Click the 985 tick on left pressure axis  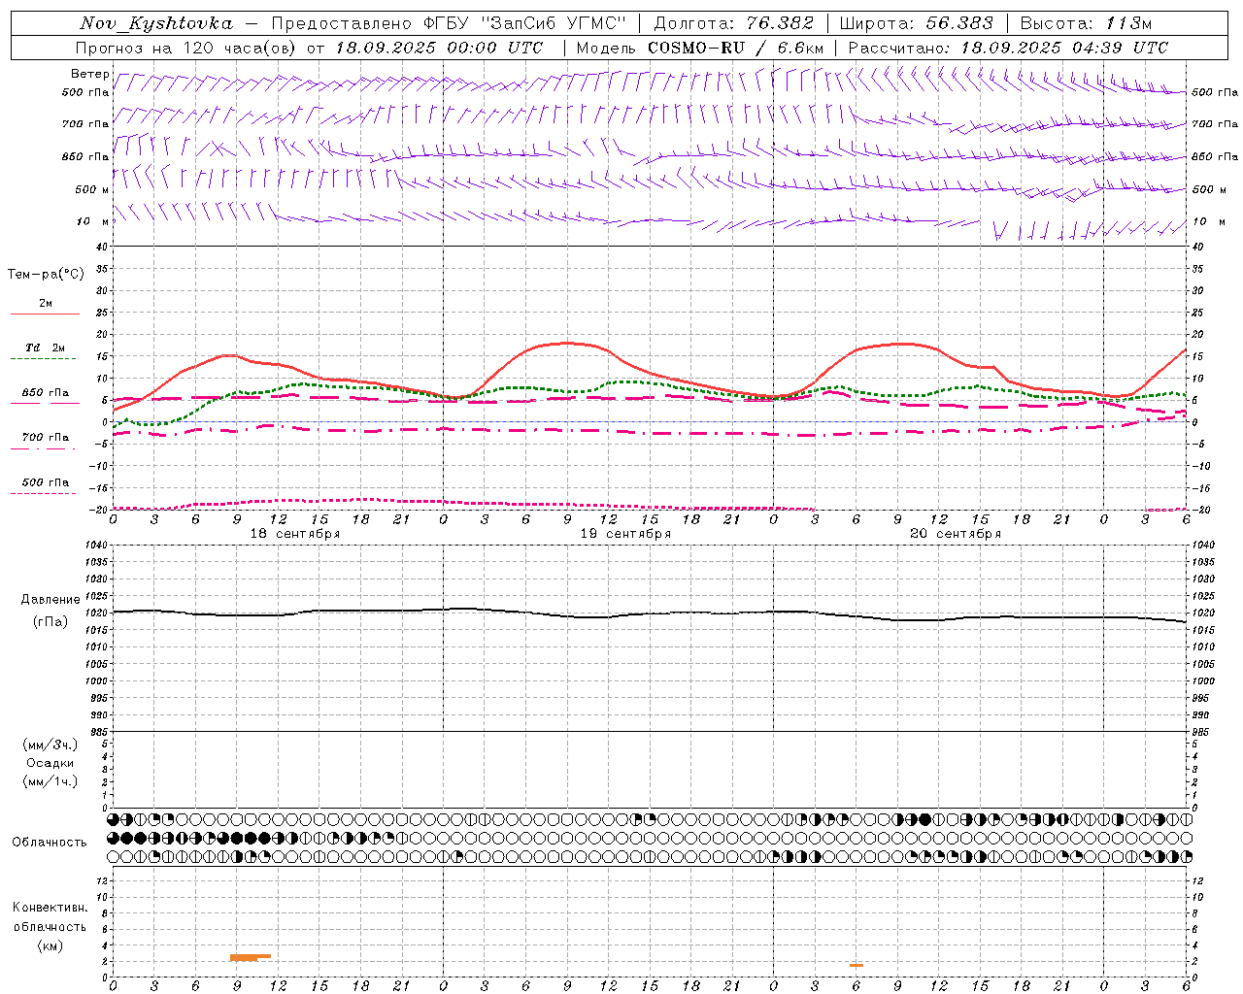pos(99,732)
